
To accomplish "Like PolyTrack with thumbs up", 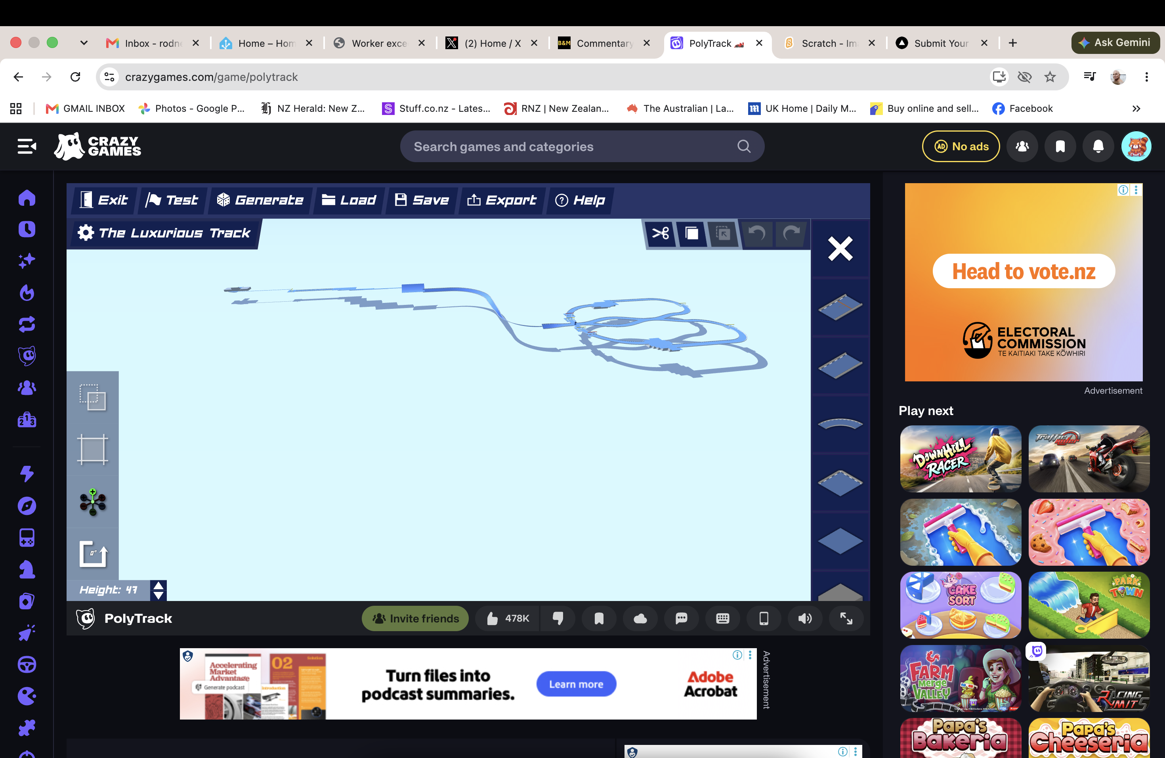I will tap(508, 618).
